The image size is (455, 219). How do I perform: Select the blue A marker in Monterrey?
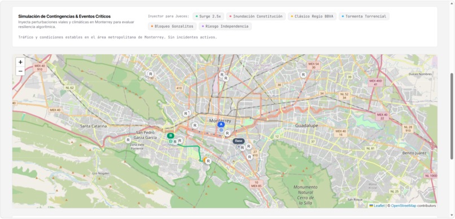(x=221, y=124)
